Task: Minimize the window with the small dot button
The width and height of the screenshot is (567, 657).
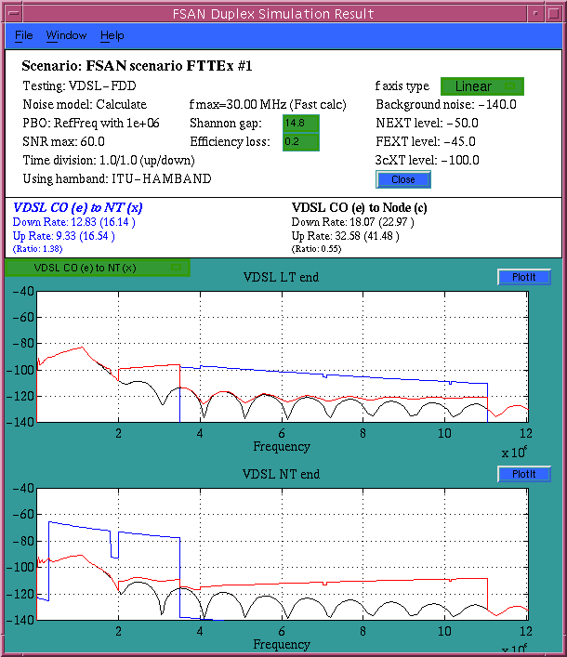Action: tap(535, 13)
